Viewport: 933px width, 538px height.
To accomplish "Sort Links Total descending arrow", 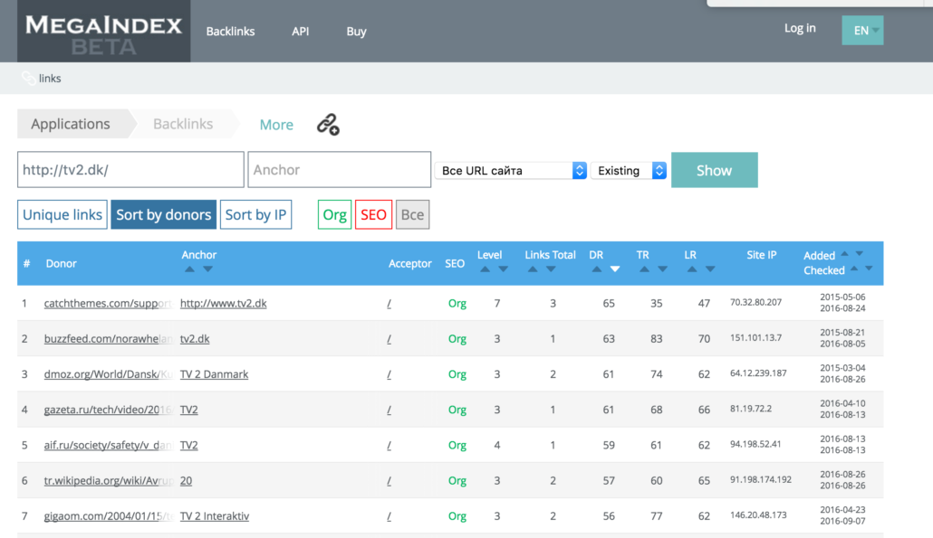I will [x=551, y=269].
